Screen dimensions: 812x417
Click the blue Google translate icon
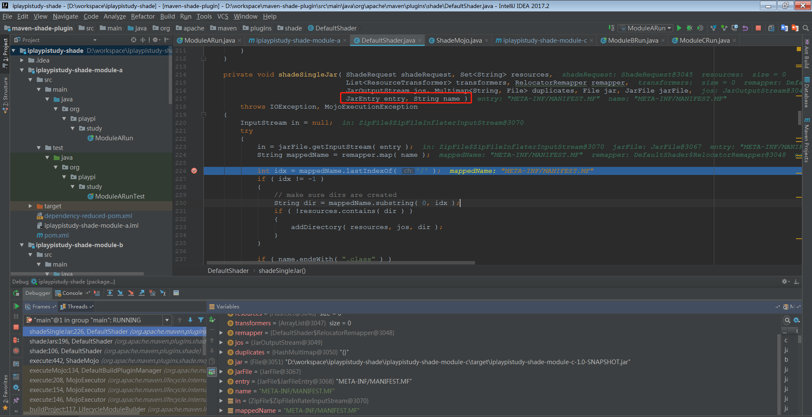coord(785,28)
